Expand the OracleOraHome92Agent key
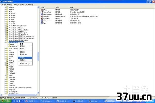The width and height of the screenshot is (155, 103). tap(5, 28)
